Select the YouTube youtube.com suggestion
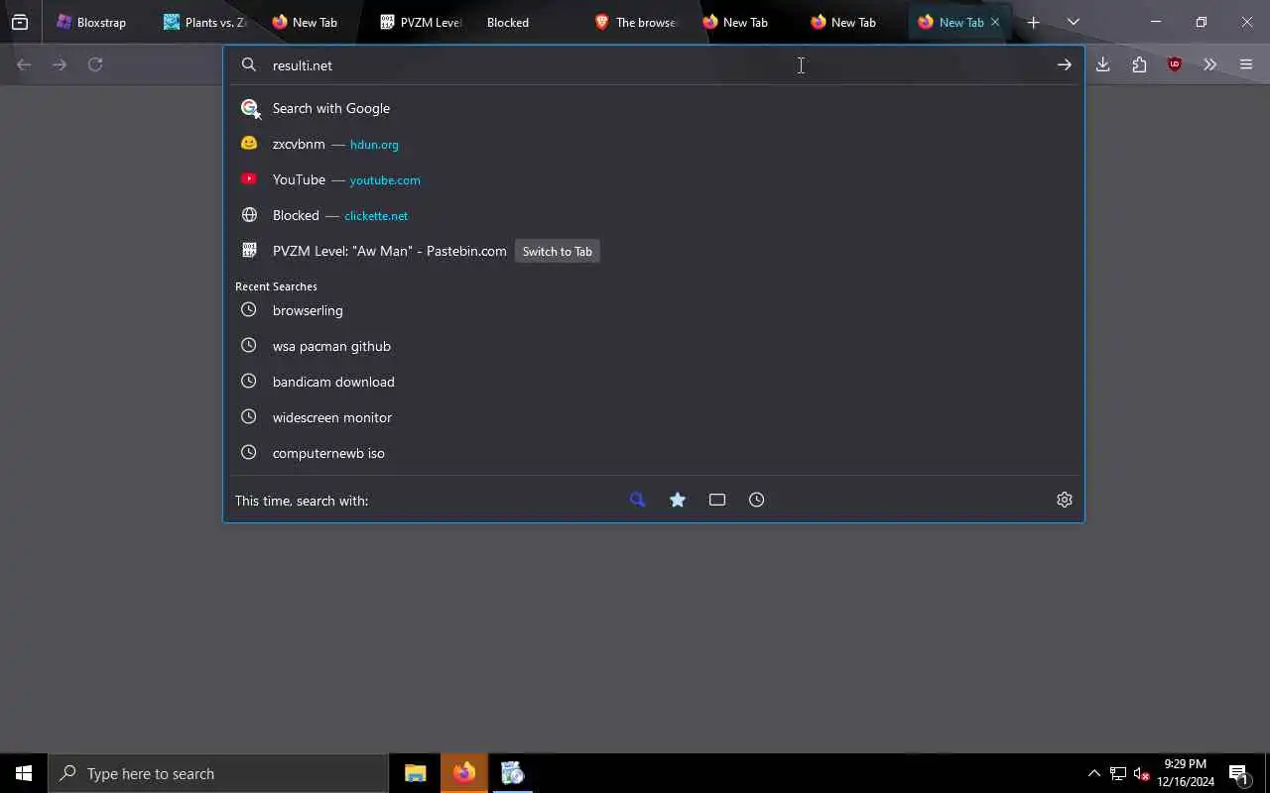Viewport: 1270px width, 793px height. point(653,179)
